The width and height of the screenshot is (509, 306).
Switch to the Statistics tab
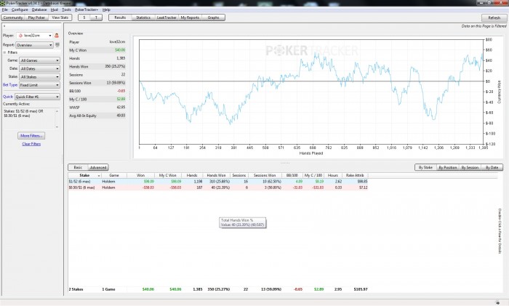click(x=143, y=17)
